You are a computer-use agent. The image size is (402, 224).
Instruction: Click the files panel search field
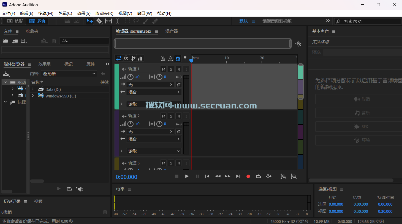tap(84, 41)
